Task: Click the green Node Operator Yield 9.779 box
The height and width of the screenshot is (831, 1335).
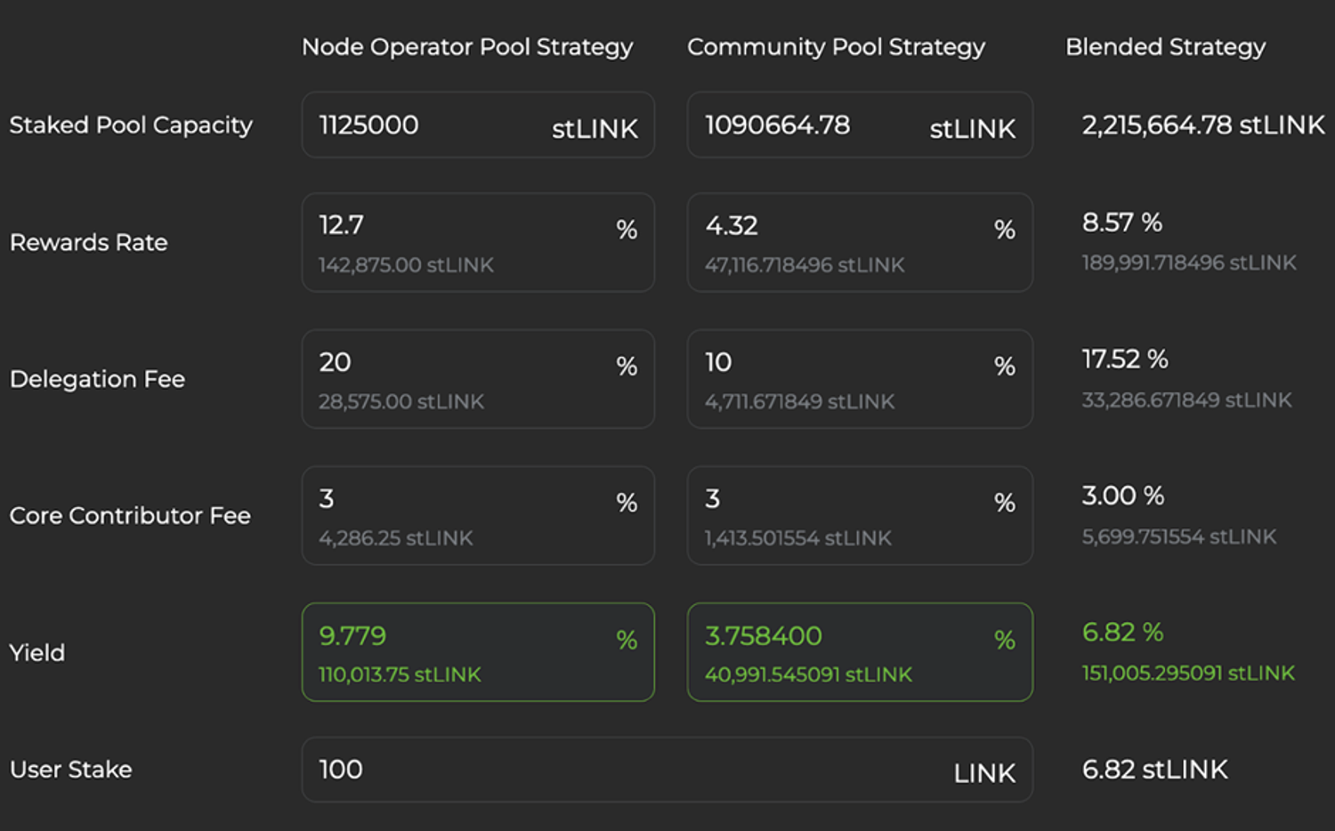Action: [477, 652]
